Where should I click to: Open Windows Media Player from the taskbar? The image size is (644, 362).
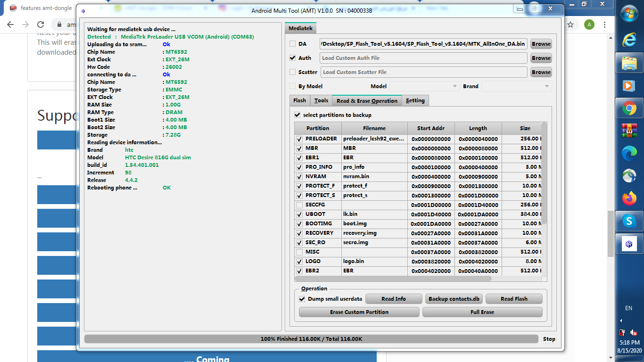coord(629,86)
